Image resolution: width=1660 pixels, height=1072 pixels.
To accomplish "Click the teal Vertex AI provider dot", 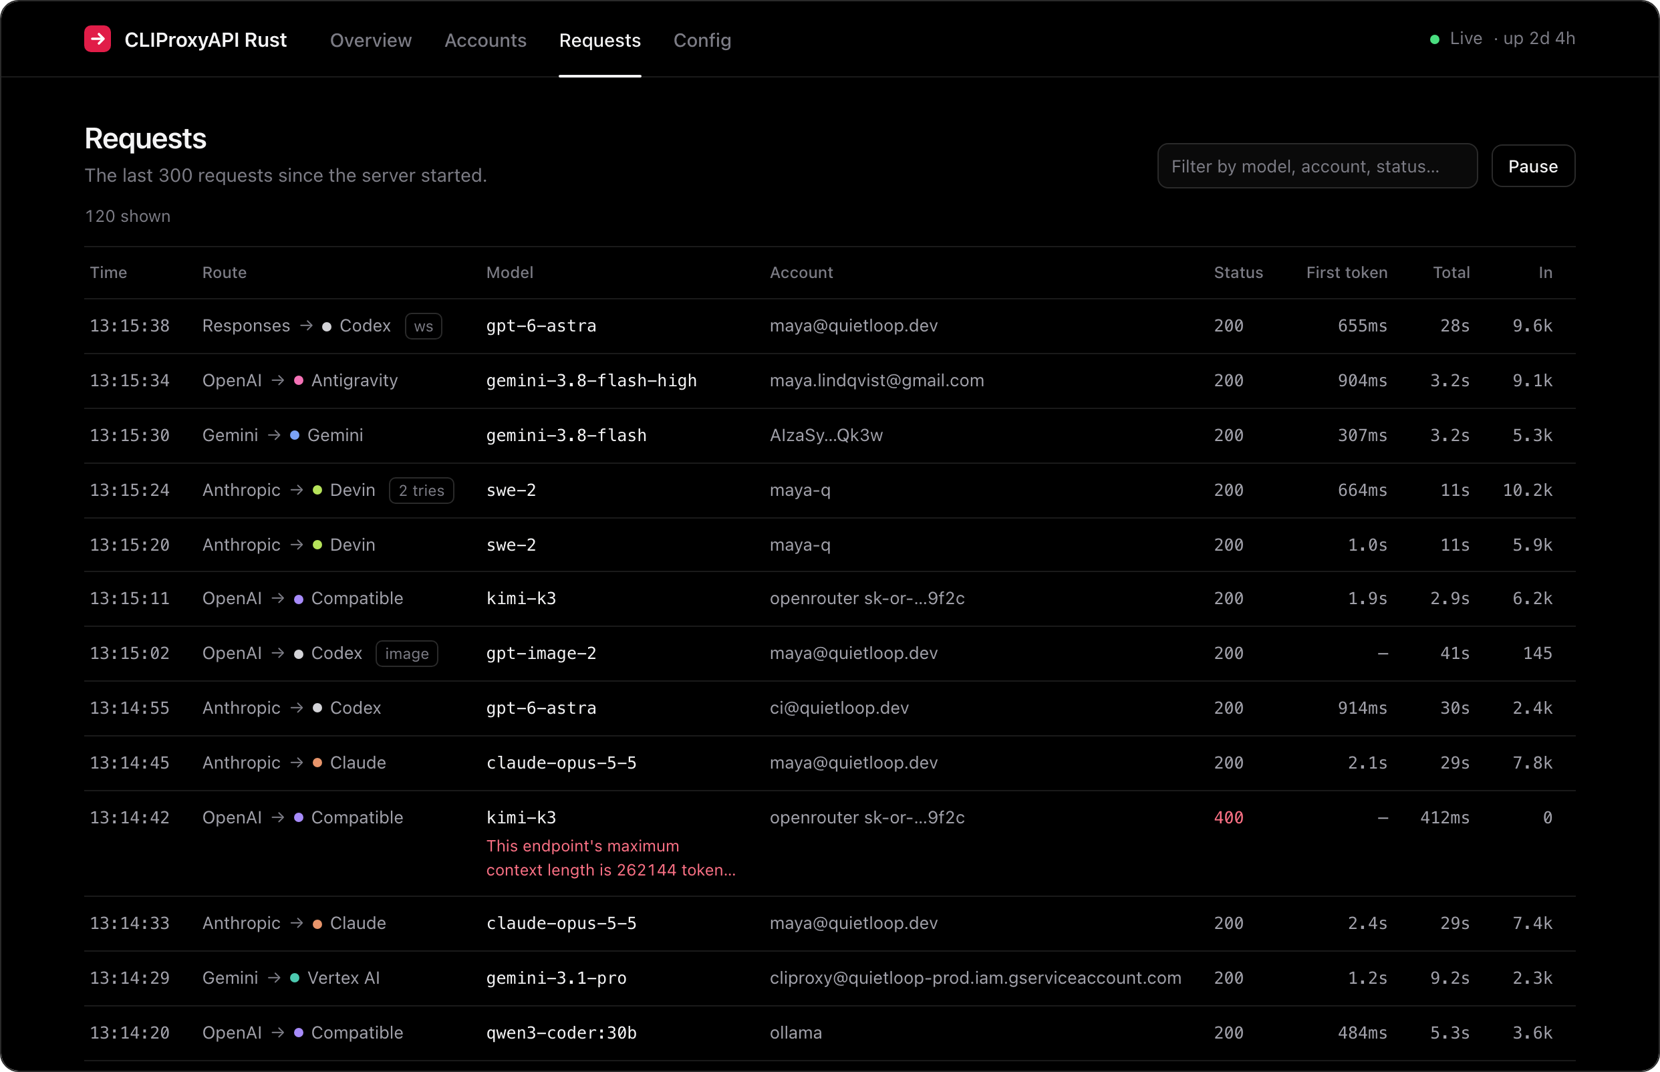I will pos(295,978).
